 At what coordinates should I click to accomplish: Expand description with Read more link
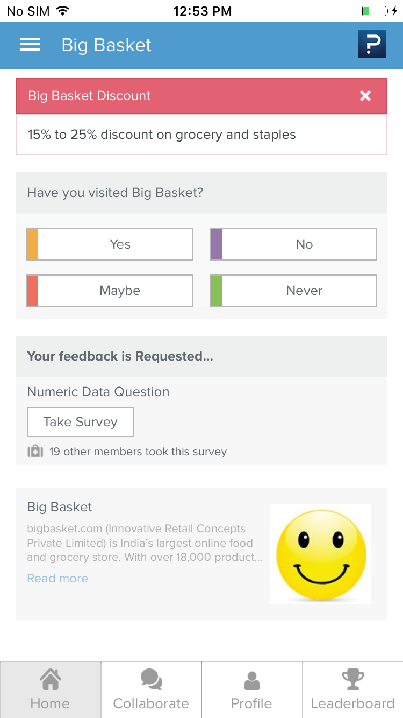[x=57, y=579]
